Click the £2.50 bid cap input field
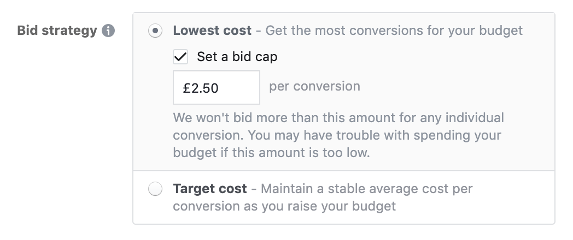This screenshot has width=573, height=240. click(217, 87)
